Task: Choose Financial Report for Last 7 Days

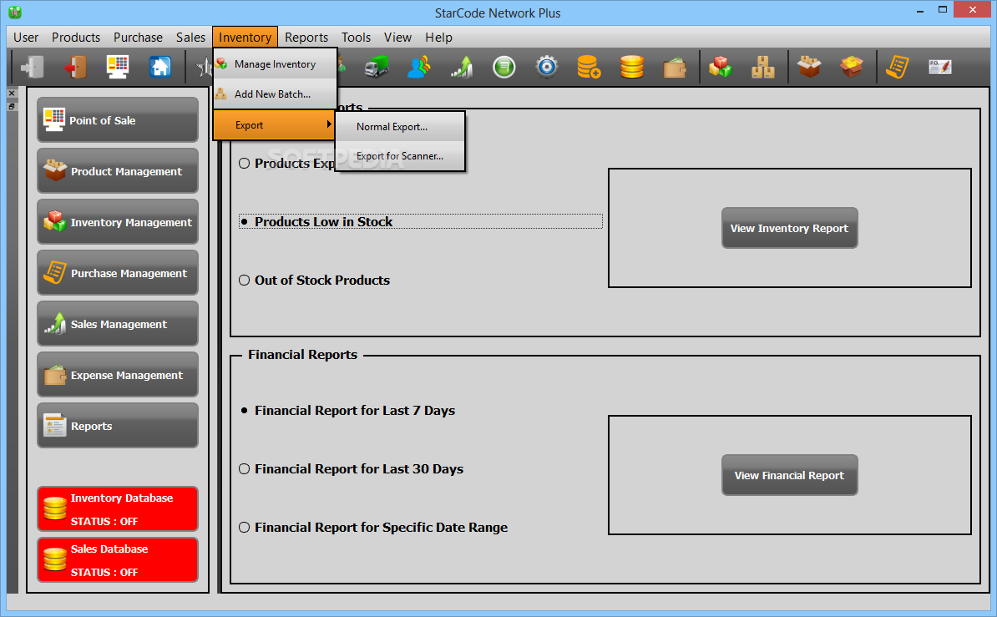Action: 347,411
